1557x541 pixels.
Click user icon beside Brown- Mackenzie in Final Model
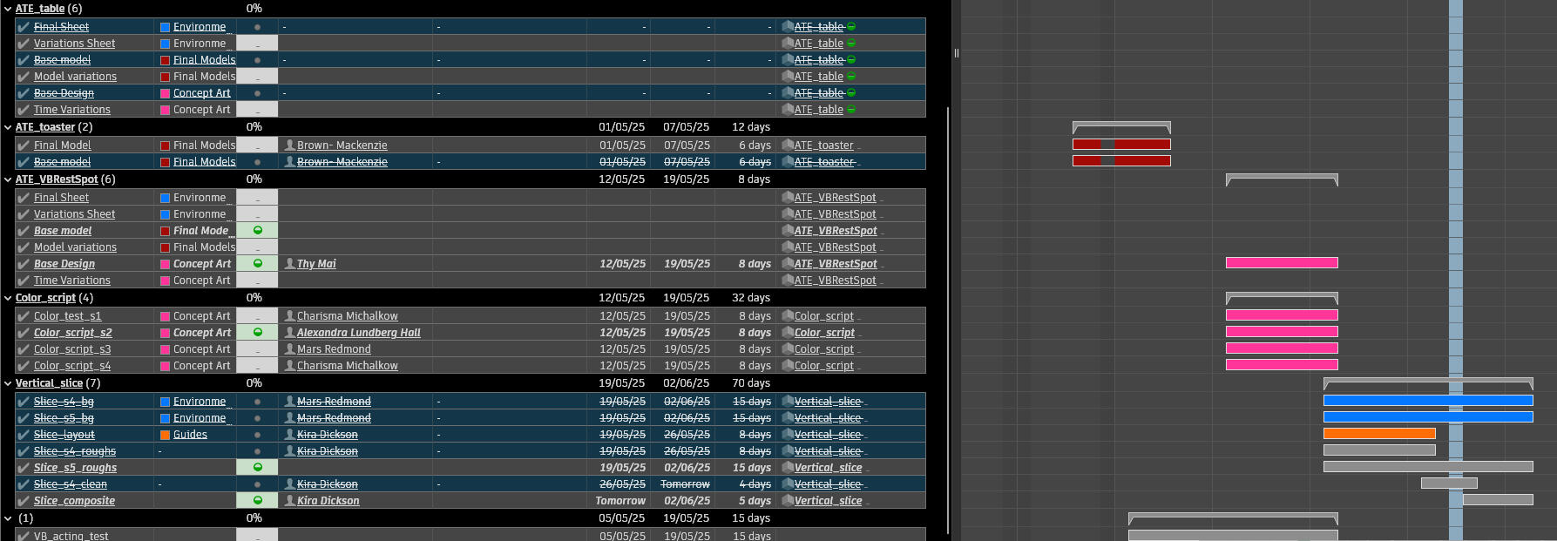click(x=290, y=145)
